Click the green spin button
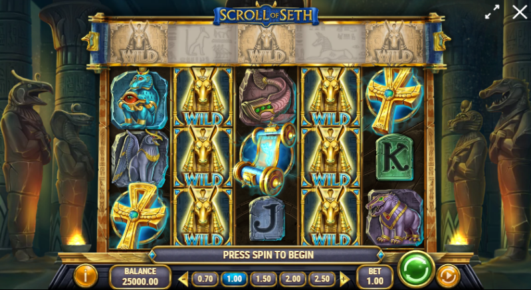Image resolution: width=531 pixels, height=290 pixels. click(x=416, y=269)
